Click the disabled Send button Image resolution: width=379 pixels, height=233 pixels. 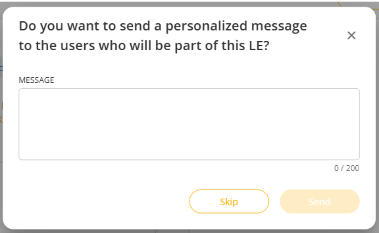coord(319,202)
